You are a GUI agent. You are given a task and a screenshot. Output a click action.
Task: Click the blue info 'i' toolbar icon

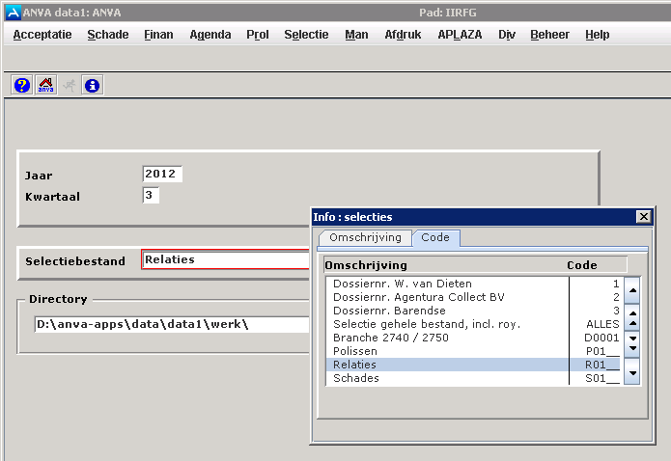click(x=93, y=85)
